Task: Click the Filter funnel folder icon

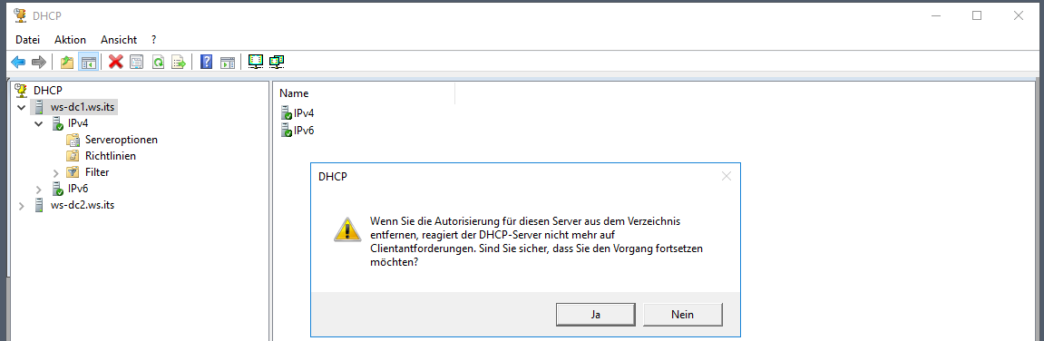Action: pyautogui.click(x=73, y=171)
